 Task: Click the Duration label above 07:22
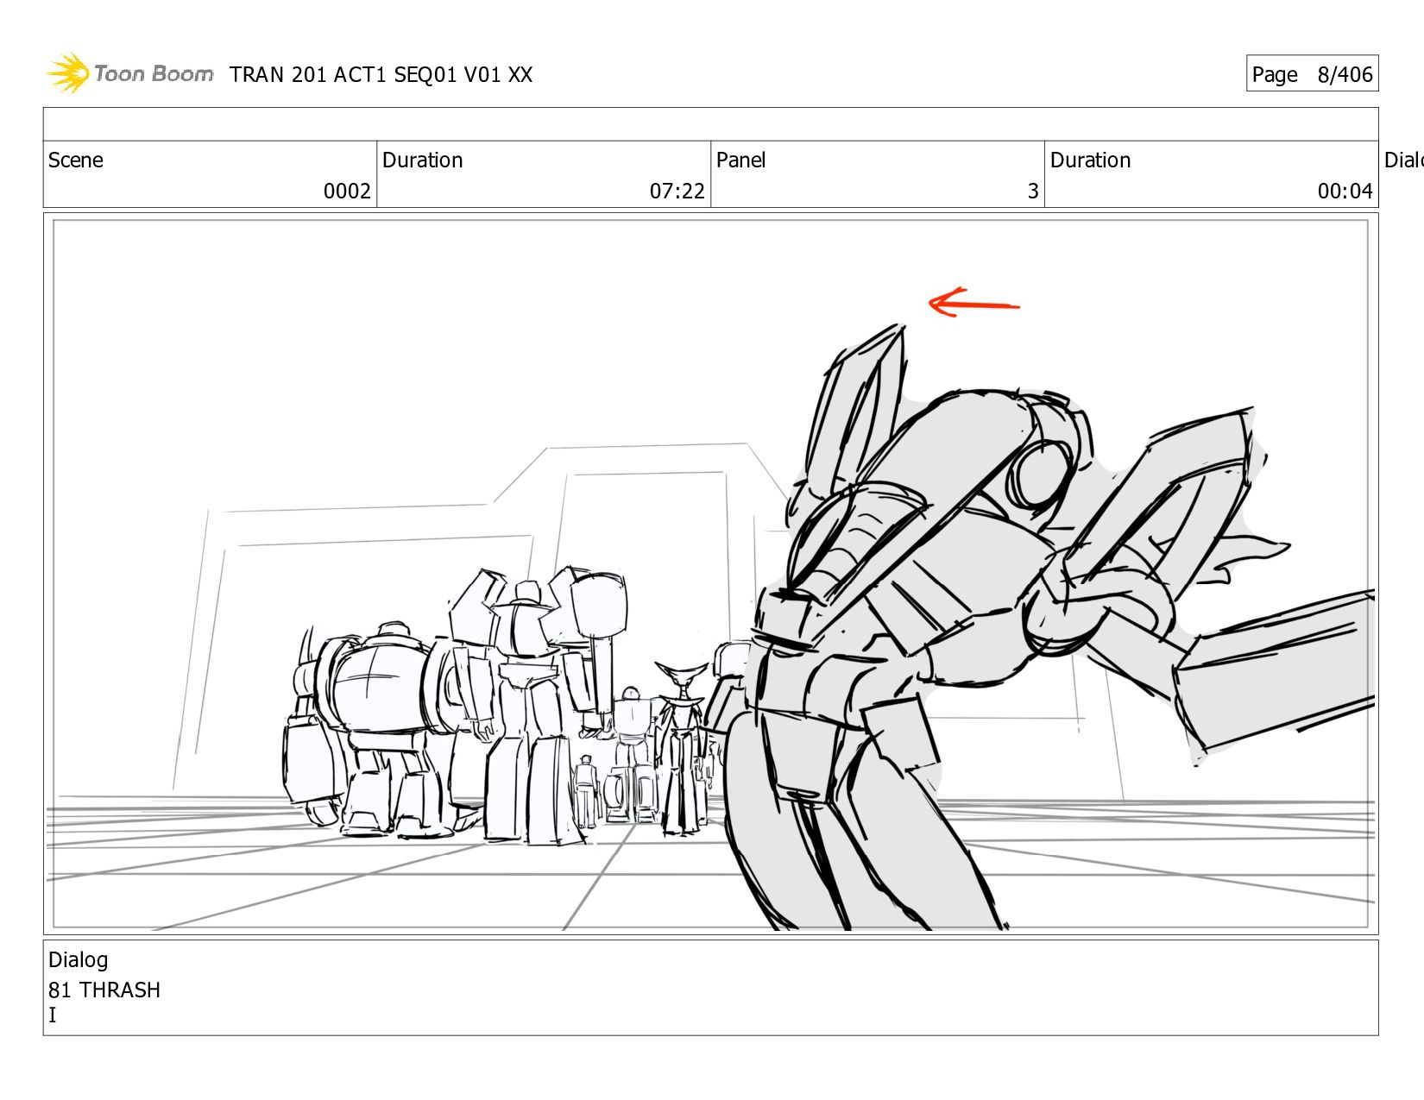[423, 160]
